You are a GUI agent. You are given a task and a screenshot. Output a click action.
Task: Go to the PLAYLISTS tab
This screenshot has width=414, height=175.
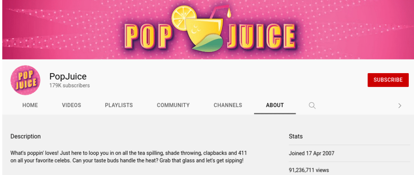point(119,105)
